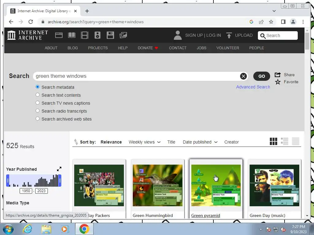Open the ABOUT menu item
The height and width of the screenshot is (235, 314).
pyautogui.click(x=51, y=48)
